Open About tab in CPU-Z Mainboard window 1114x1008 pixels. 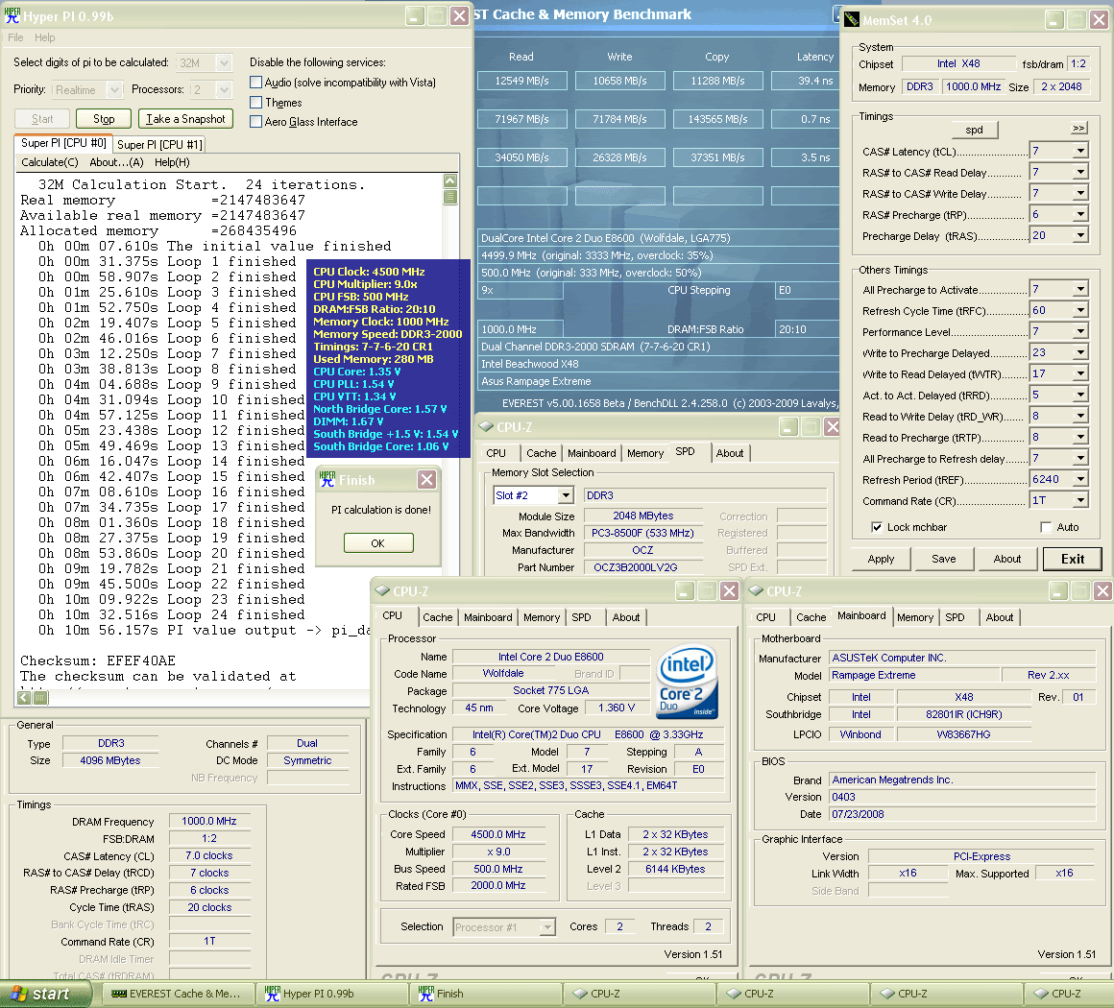pos(1000,617)
